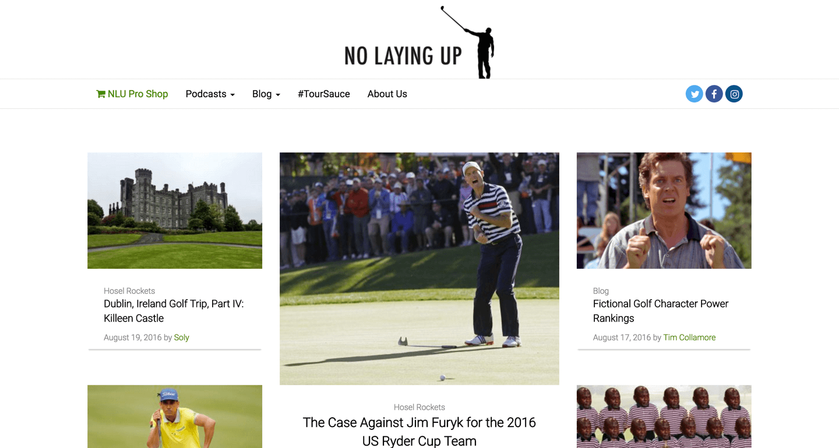Click the No Laying Up golfer logo
Screen dimensions: 839x448
point(419,42)
